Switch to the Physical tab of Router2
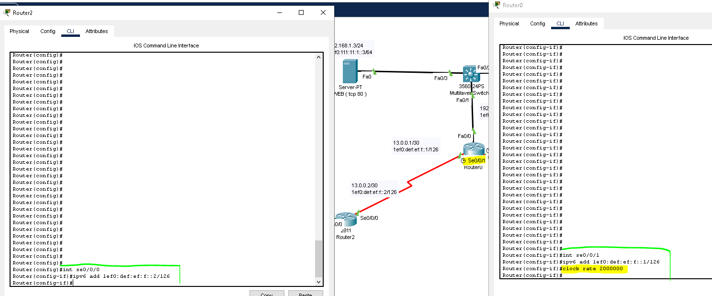This screenshot has width=712, height=296. 19,31
